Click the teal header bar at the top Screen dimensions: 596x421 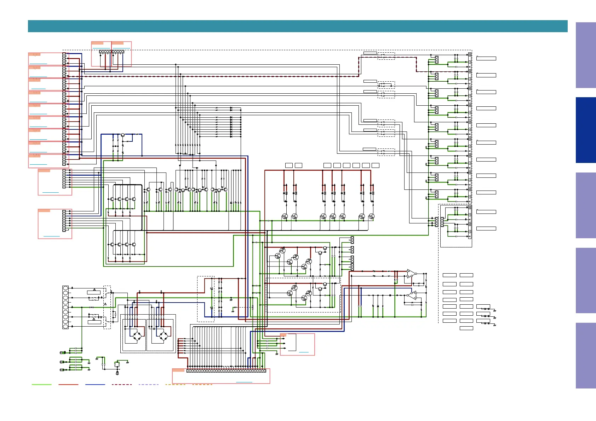click(x=298, y=26)
